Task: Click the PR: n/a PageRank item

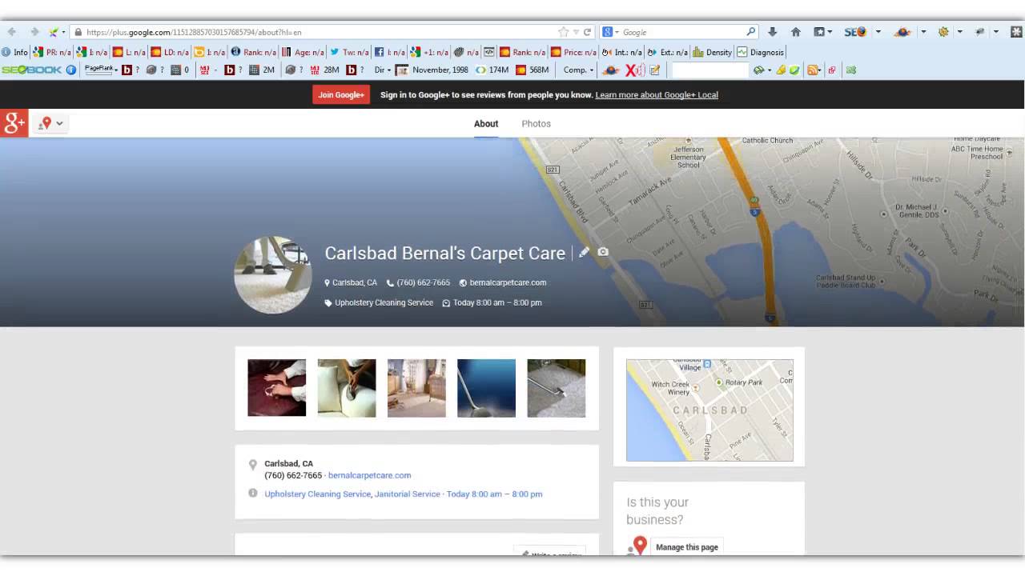Action: (52, 52)
